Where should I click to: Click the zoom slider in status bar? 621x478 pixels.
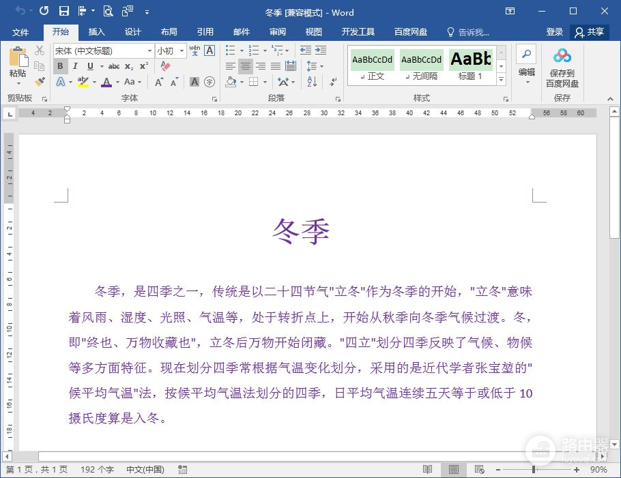click(534, 470)
